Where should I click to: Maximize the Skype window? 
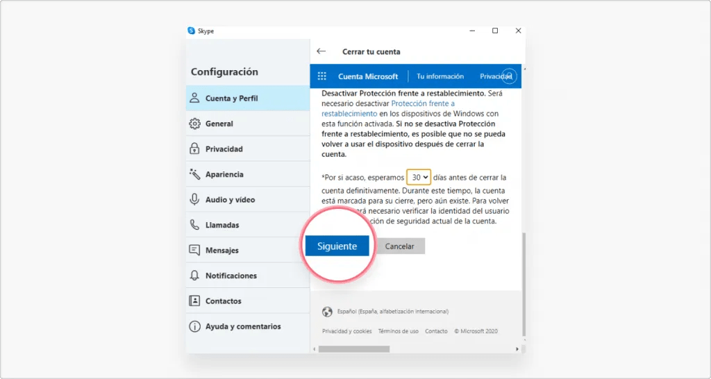495,31
